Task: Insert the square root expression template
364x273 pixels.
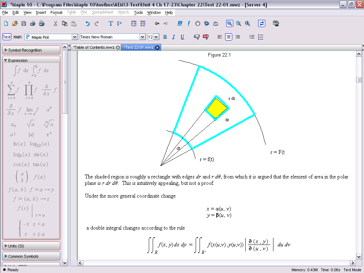Action: 31,124
